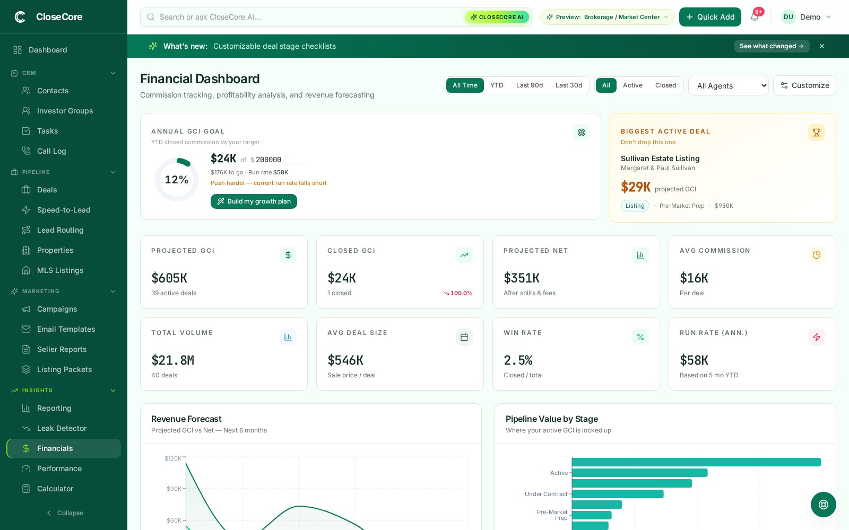The width and height of the screenshot is (849, 530).
Task: Go to Dashboard in sidebar
Action: (64, 50)
